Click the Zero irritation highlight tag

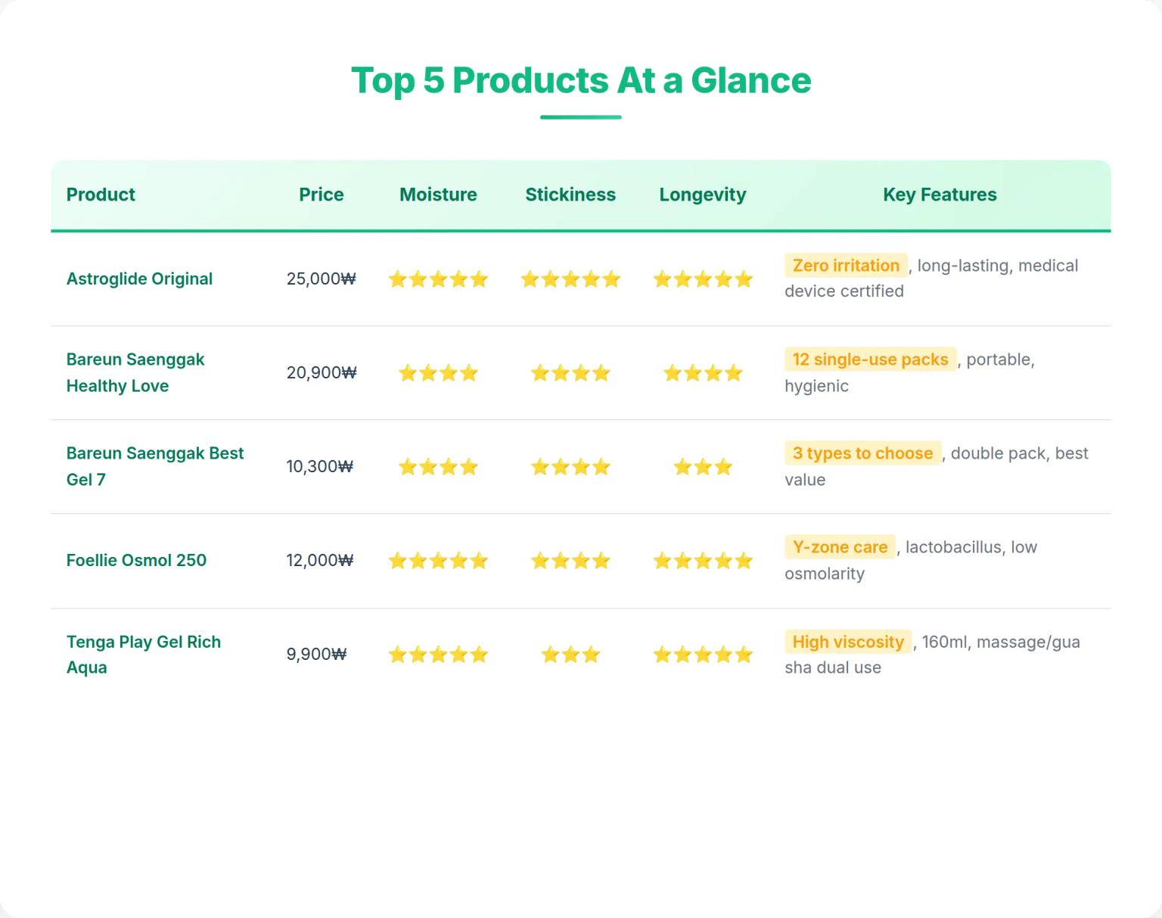[846, 266]
